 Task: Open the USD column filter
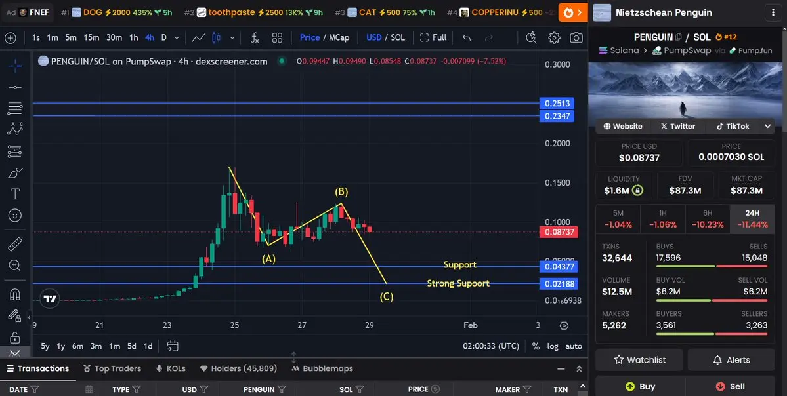coord(204,389)
